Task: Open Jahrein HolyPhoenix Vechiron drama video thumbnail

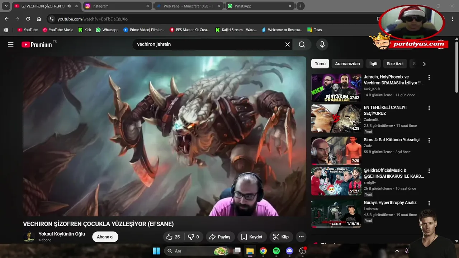Action: tap(336, 88)
